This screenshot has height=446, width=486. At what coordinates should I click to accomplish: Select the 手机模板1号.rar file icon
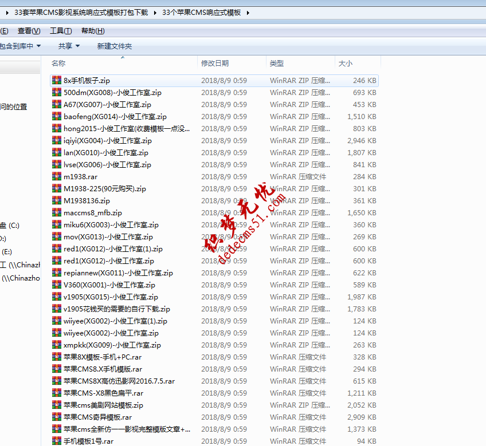pyautogui.click(x=56, y=441)
